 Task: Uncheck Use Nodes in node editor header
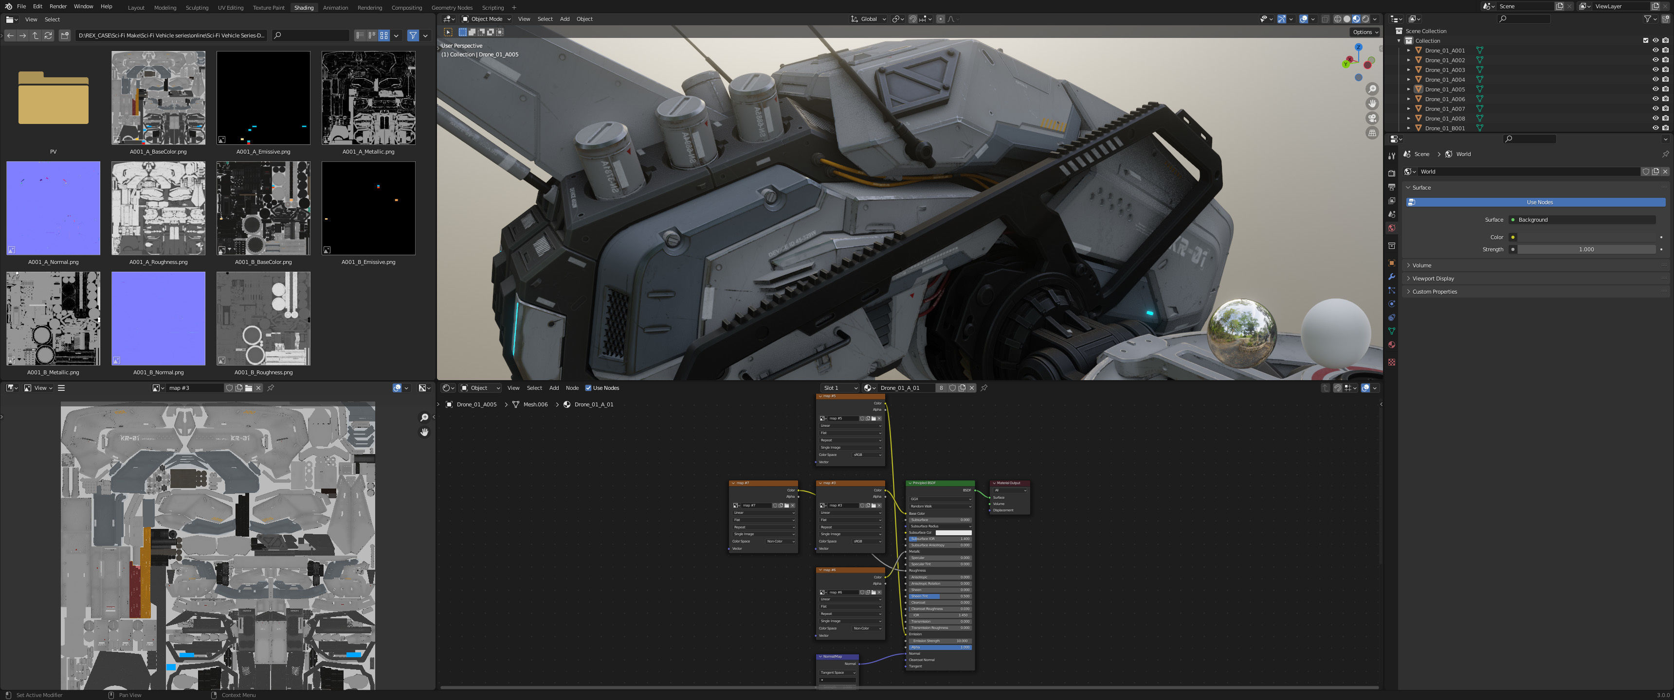588,388
